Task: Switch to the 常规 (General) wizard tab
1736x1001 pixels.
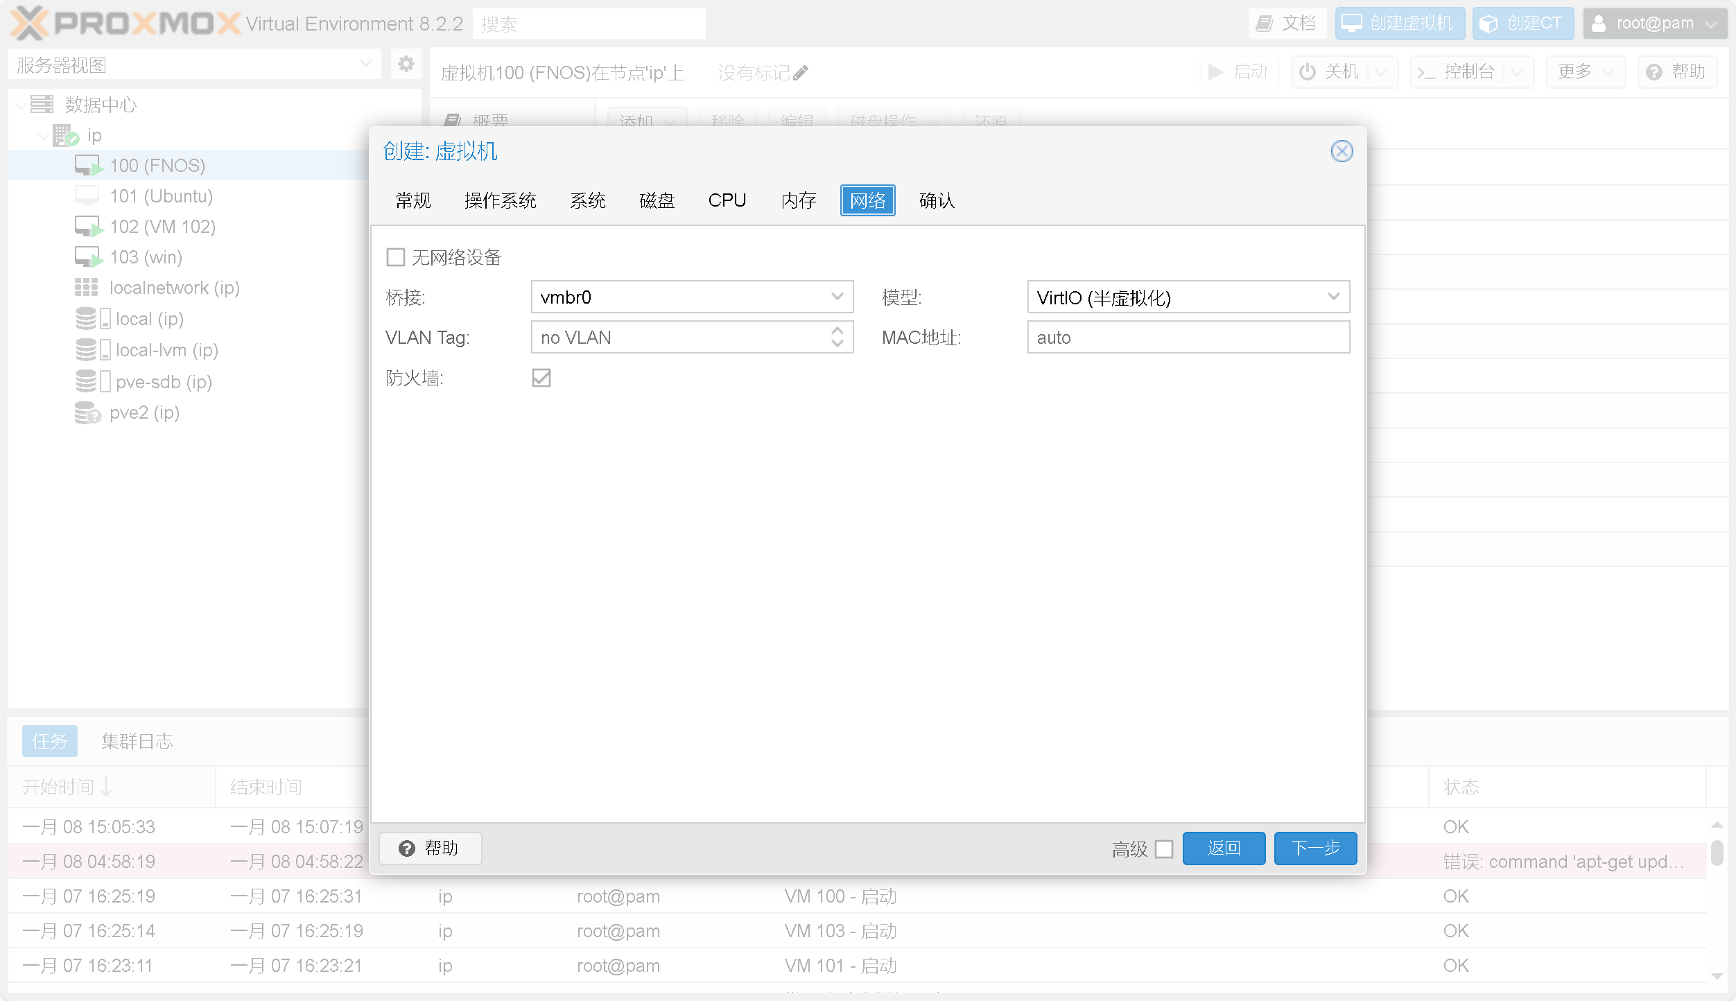Action: click(x=413, y=200)
